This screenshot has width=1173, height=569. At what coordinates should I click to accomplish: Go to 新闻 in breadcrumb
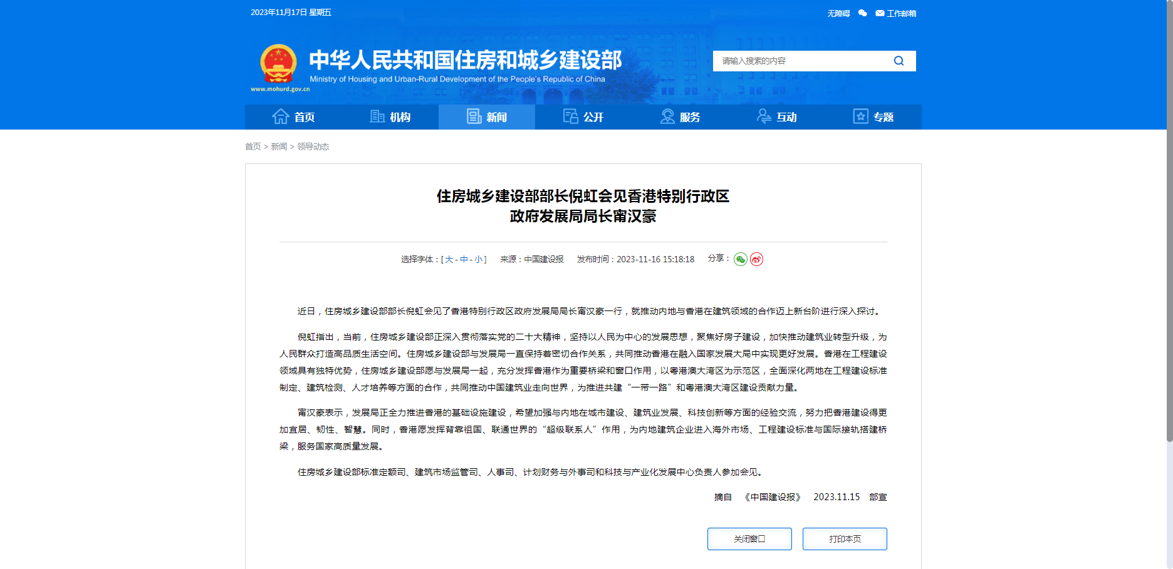(279, 146)
